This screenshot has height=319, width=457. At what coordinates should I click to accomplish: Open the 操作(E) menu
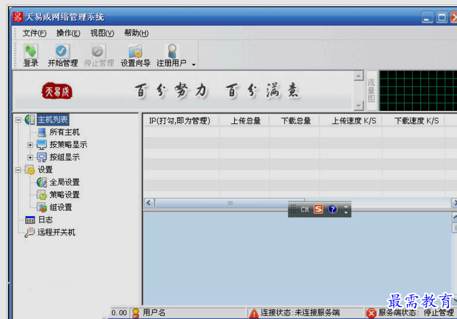click(x=68, y=33)
